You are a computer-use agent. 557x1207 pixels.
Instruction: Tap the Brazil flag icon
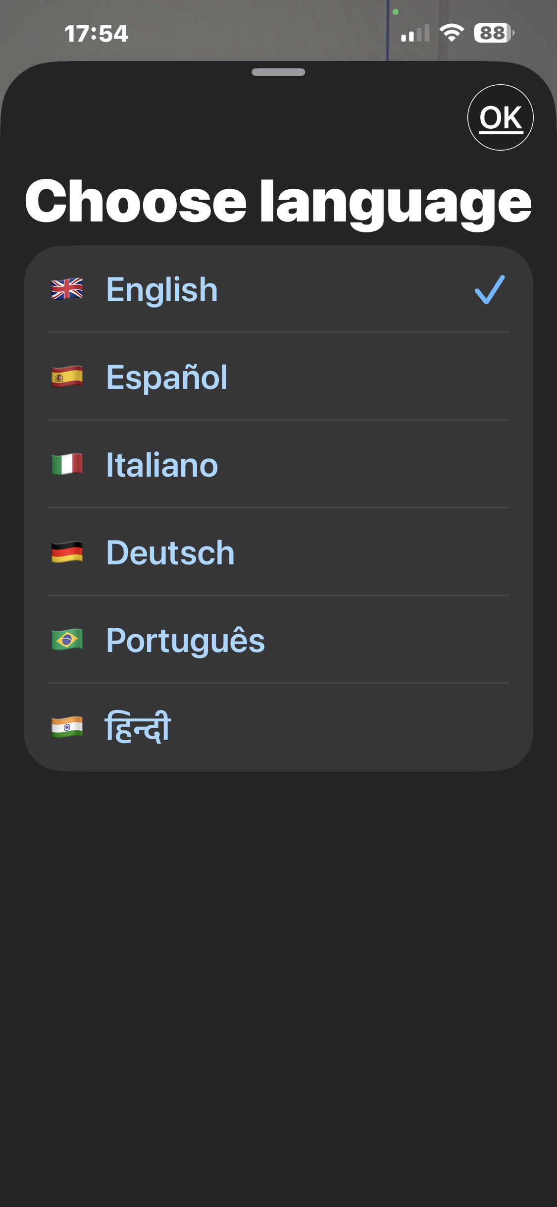[67, 640]
